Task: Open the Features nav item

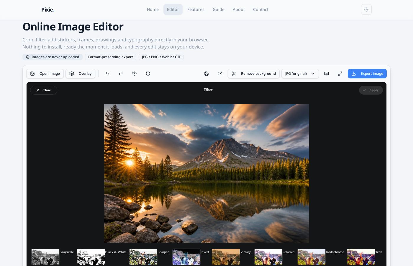Action: click(196, 9)
